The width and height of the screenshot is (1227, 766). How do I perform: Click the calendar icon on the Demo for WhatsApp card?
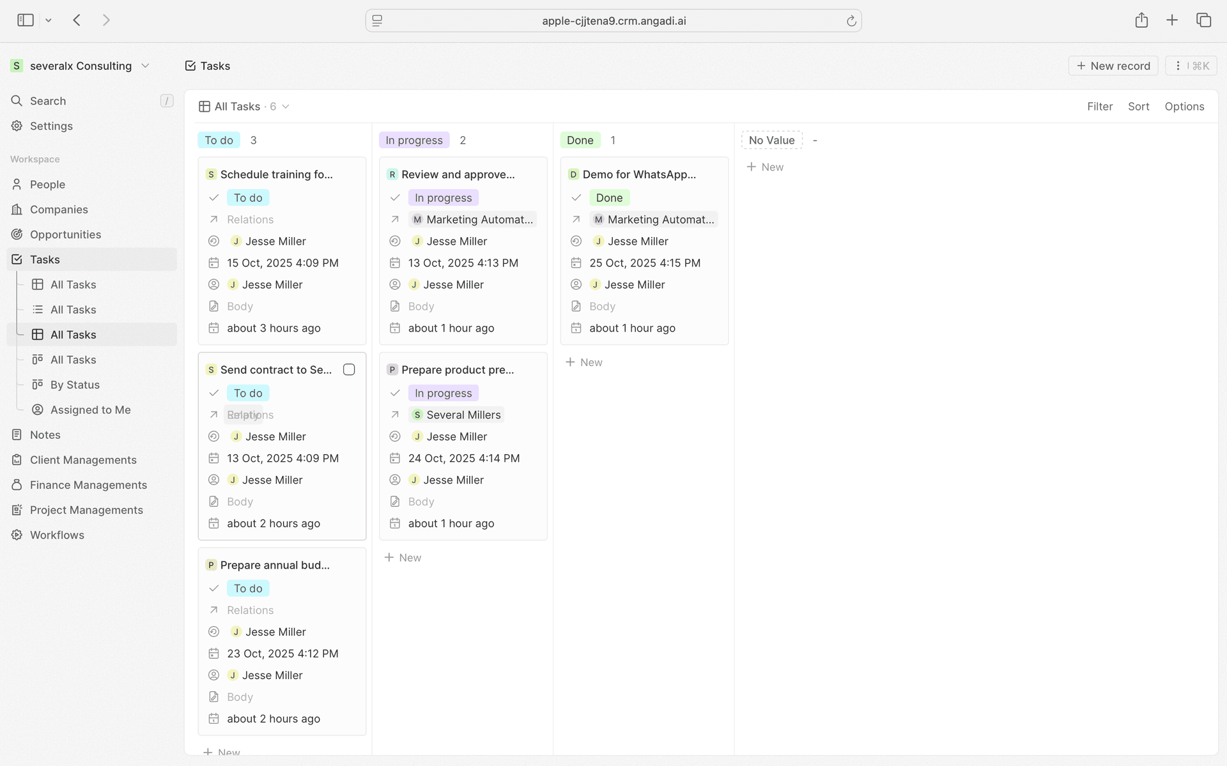(x=576, y=263)
